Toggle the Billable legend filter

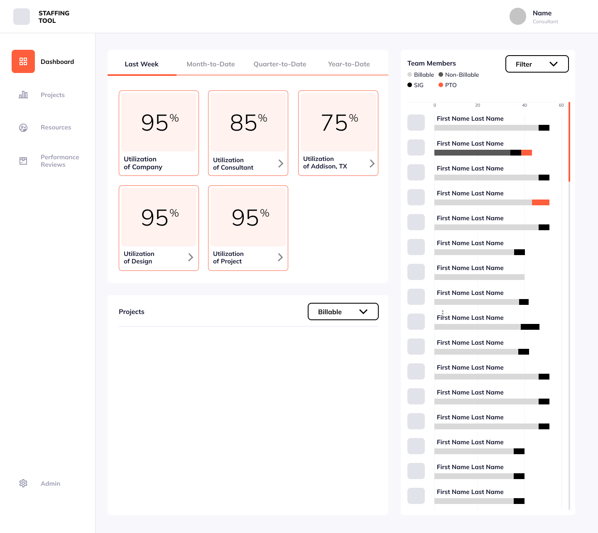(x=409, y=74)
